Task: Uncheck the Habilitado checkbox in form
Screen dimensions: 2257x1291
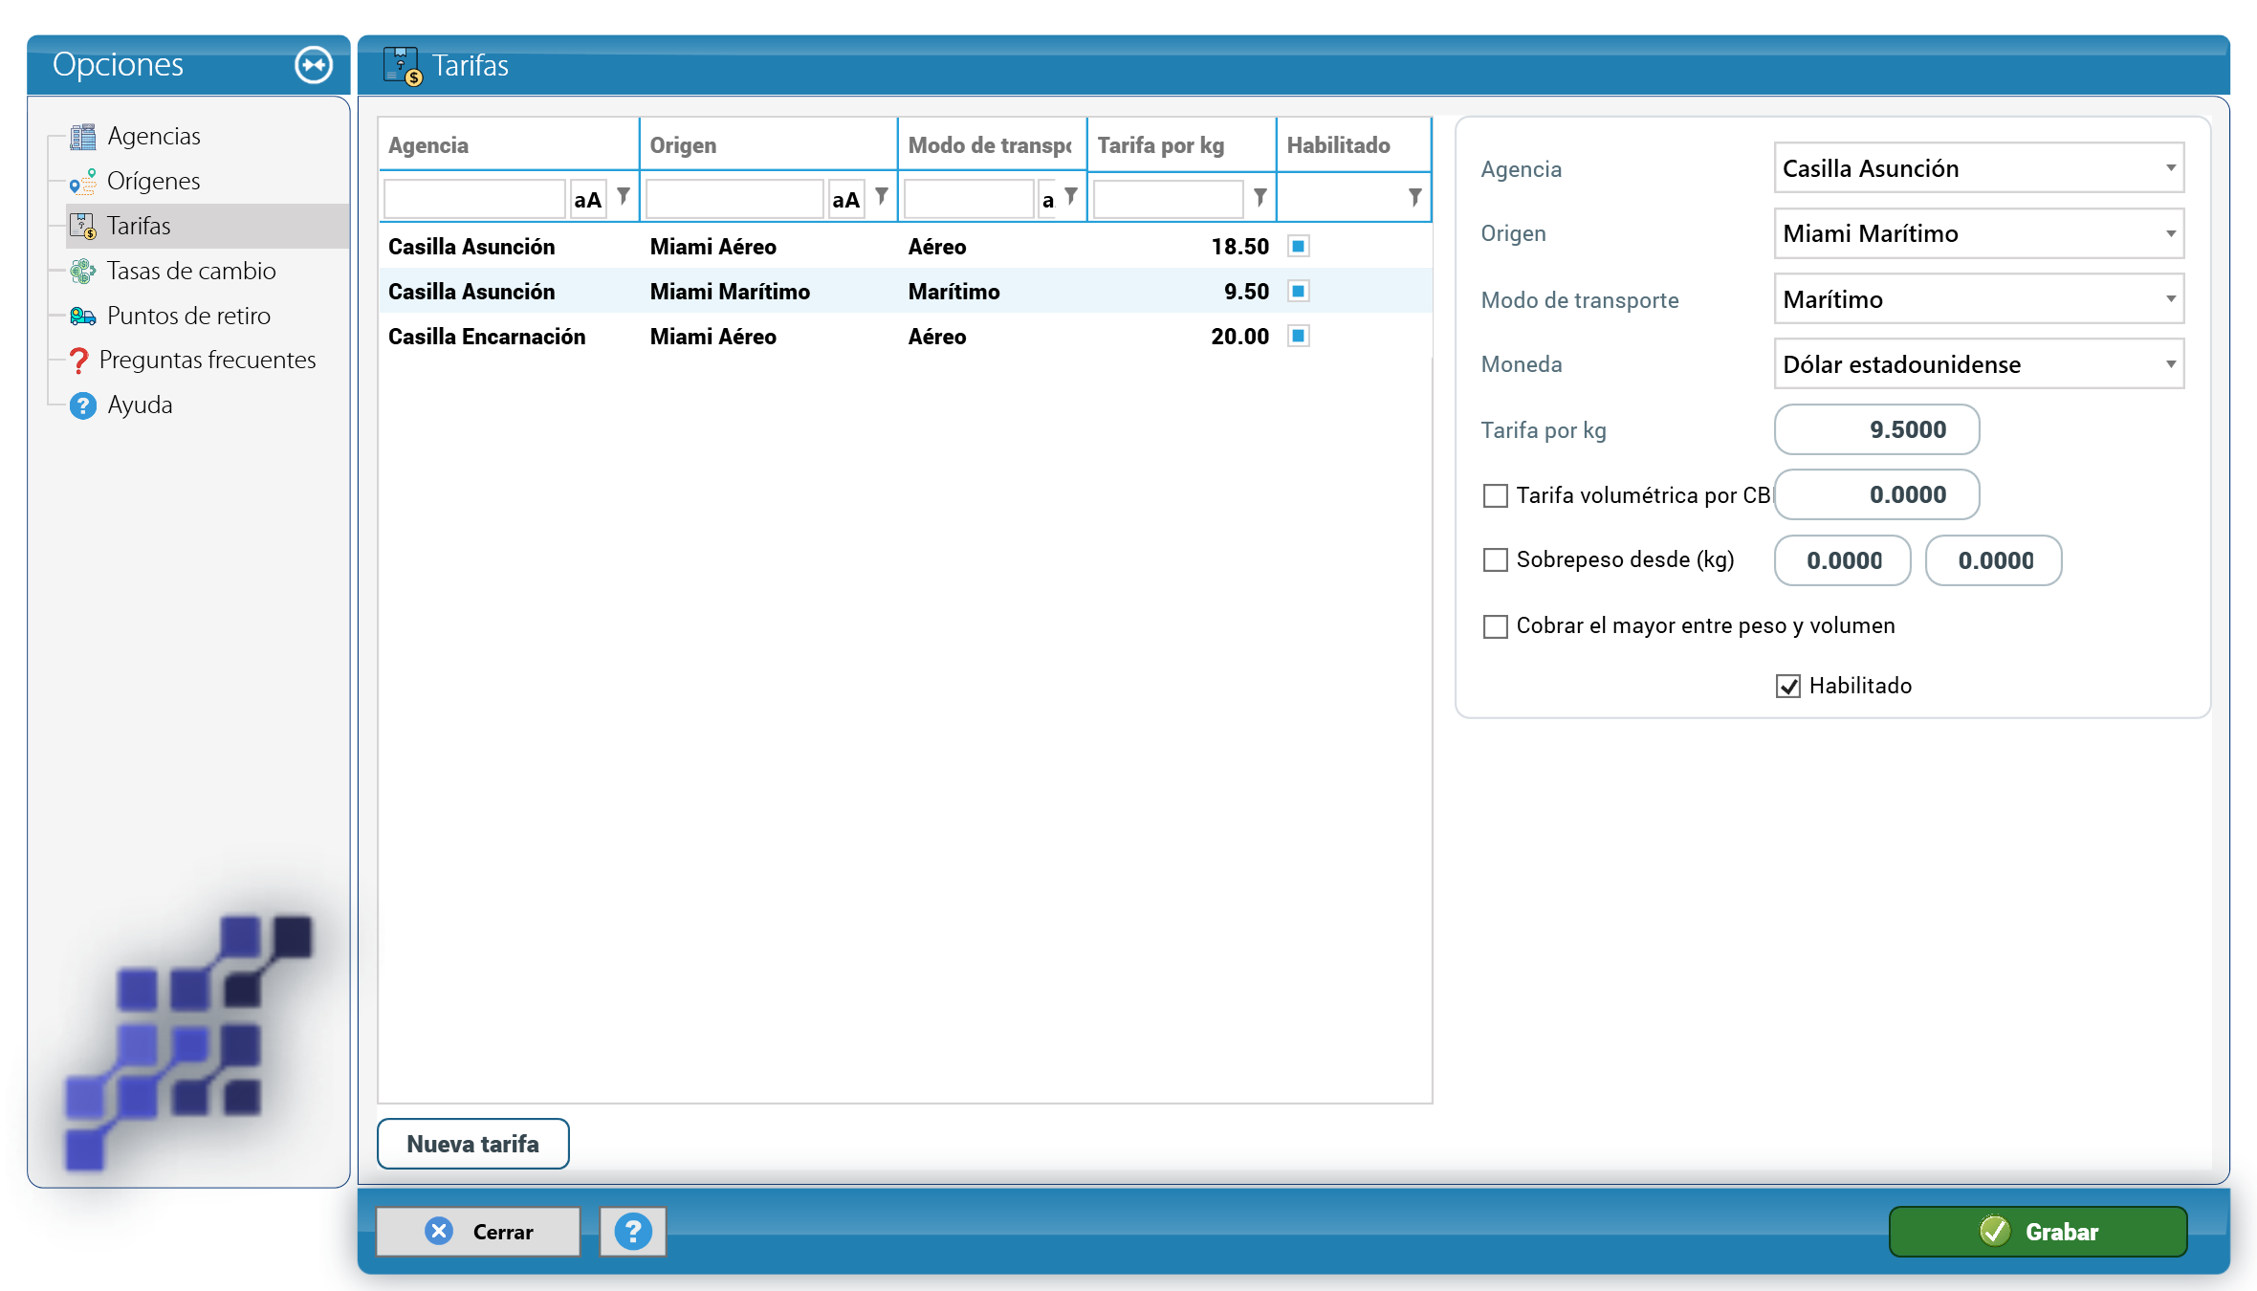Action: coord(1788,686)
